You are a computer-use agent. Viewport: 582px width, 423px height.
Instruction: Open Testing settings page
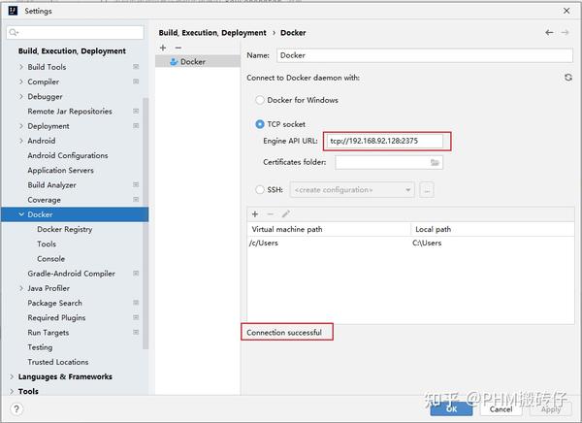point(40,347)
